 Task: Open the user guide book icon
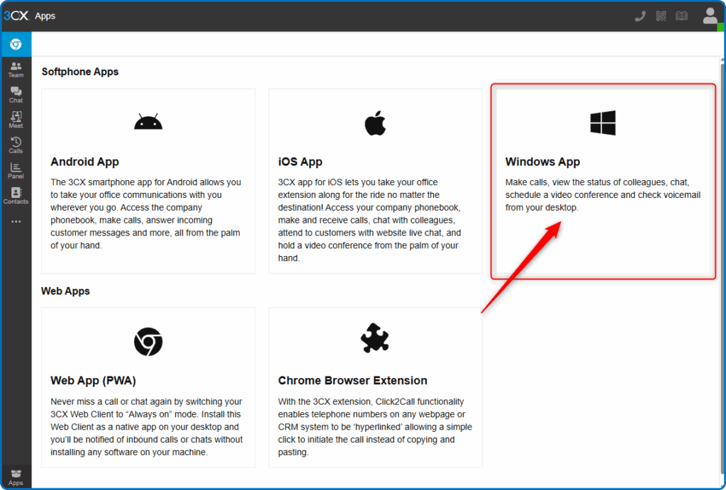pos(681,16)
